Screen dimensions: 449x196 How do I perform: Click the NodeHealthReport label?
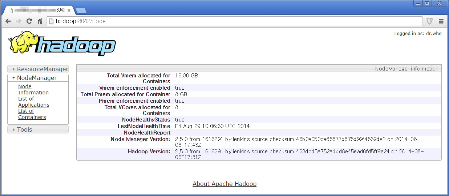[x=147, y=133]
